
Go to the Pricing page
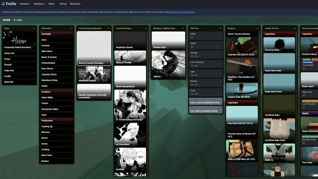[63, 4]
